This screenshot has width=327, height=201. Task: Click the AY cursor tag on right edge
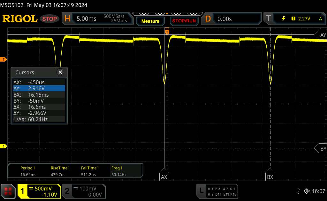pyautogui.click(x=321, y=35)
